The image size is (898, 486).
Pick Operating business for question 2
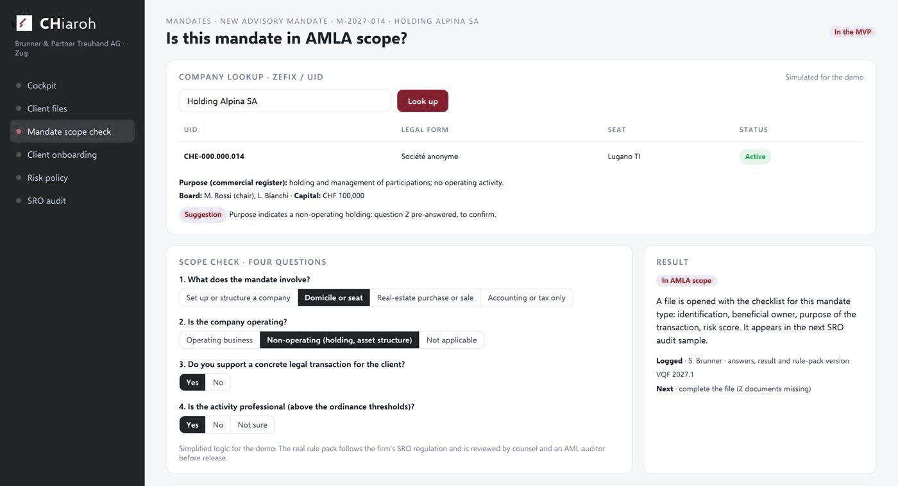tap(219, 340)
